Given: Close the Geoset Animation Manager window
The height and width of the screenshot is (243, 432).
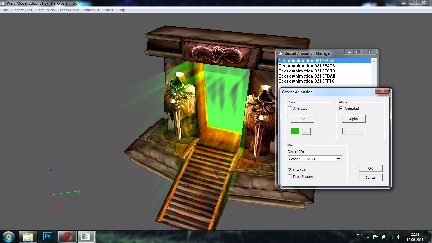Looking at the screenshot, I should pos(369,52).
